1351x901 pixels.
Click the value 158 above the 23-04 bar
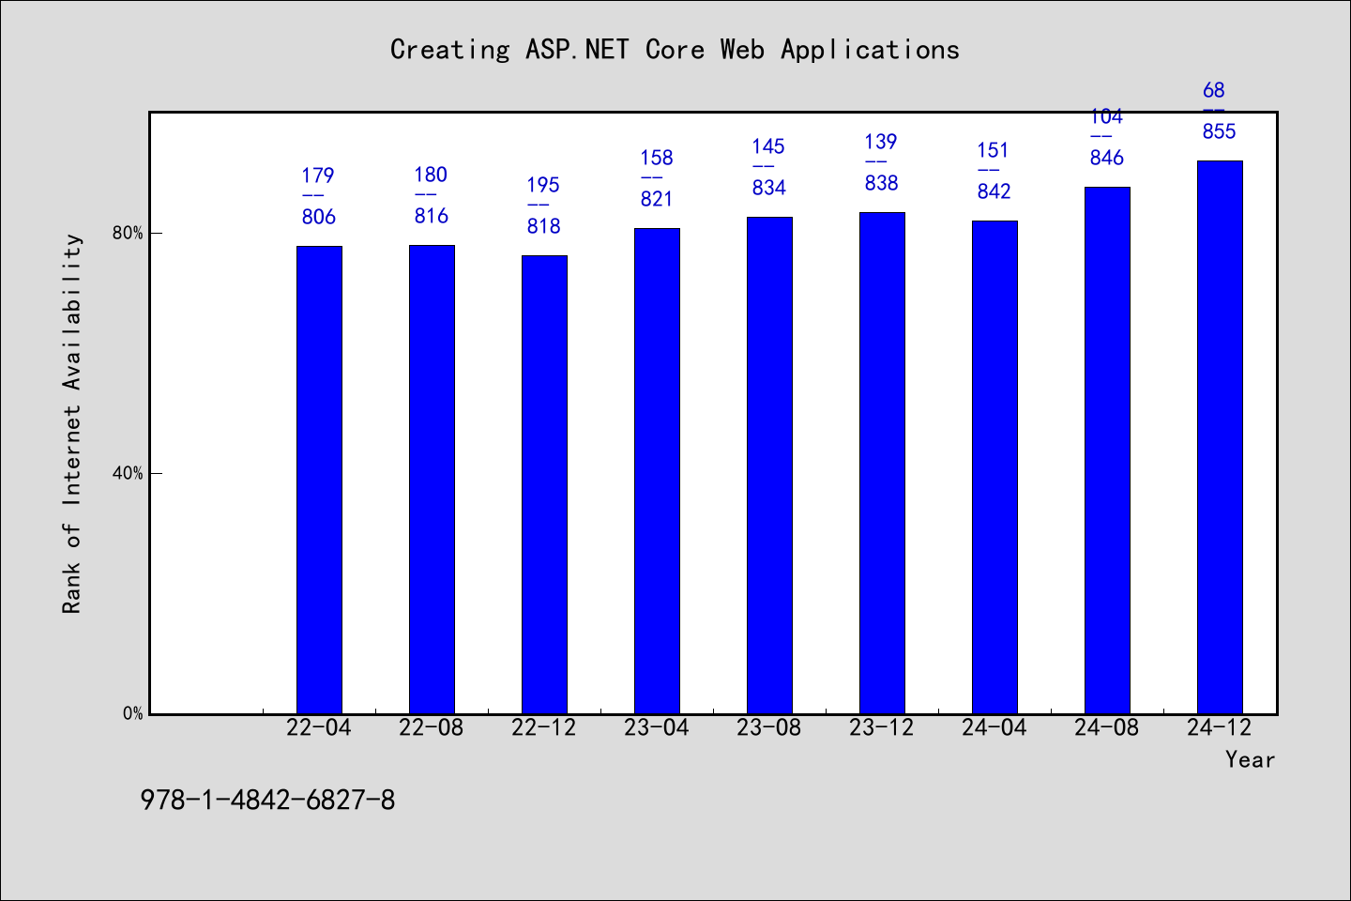[657, 158]
